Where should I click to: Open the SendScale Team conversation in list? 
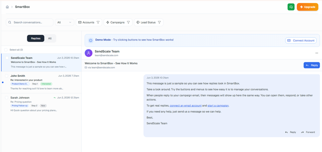[41, 62]
